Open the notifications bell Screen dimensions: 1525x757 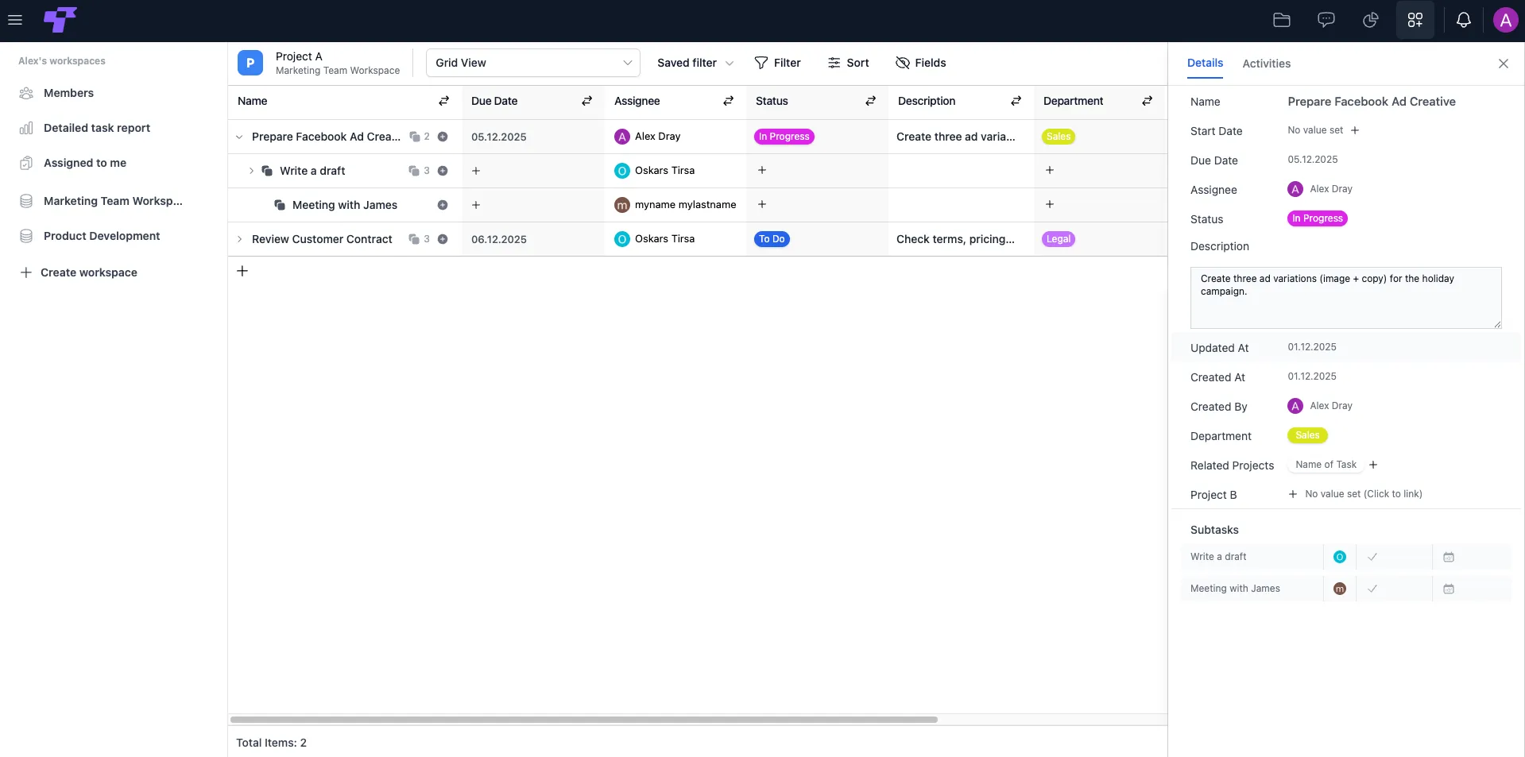point(1463,21)
